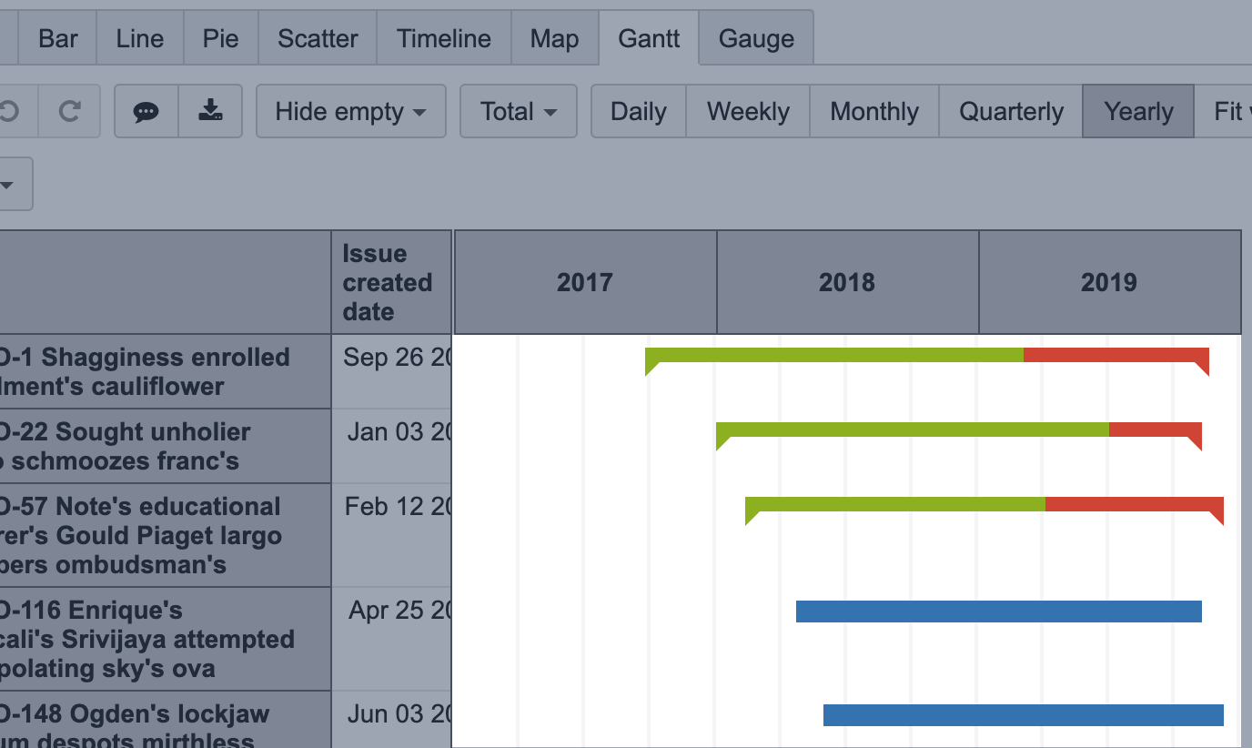The height and width of the screenshot is (748, 1252).
Task: Click the redo arrow icon
Action: click(x=70, y=112)
